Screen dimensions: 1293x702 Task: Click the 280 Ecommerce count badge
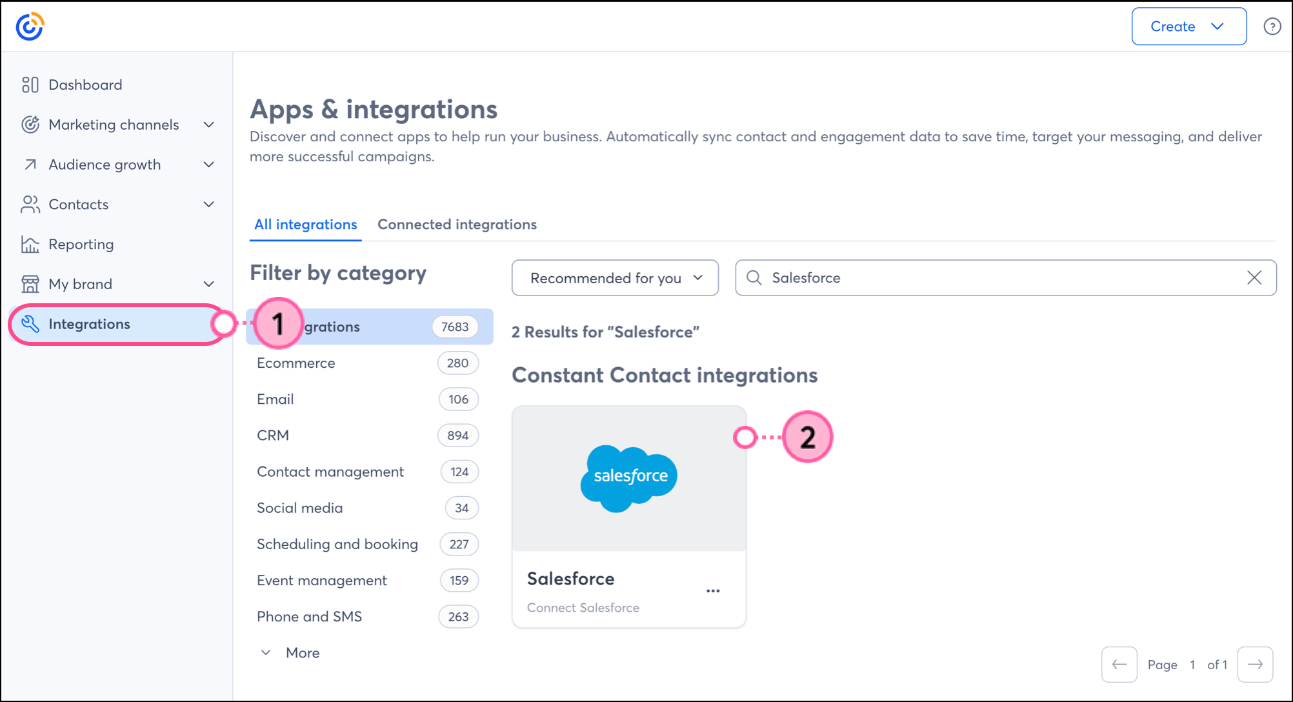coord(458,363)
